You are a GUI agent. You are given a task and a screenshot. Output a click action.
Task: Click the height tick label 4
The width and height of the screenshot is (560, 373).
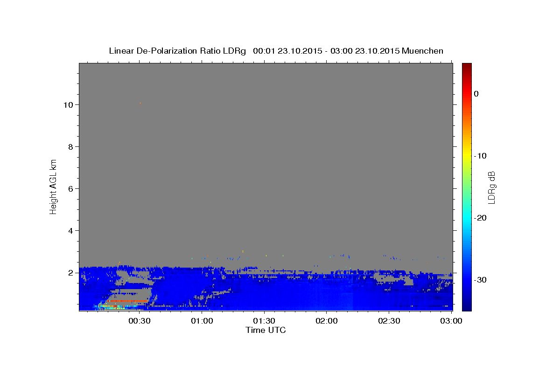[x=71, y=231]
